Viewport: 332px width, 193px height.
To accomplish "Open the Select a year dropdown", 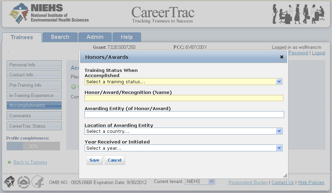I will [183, 148].
